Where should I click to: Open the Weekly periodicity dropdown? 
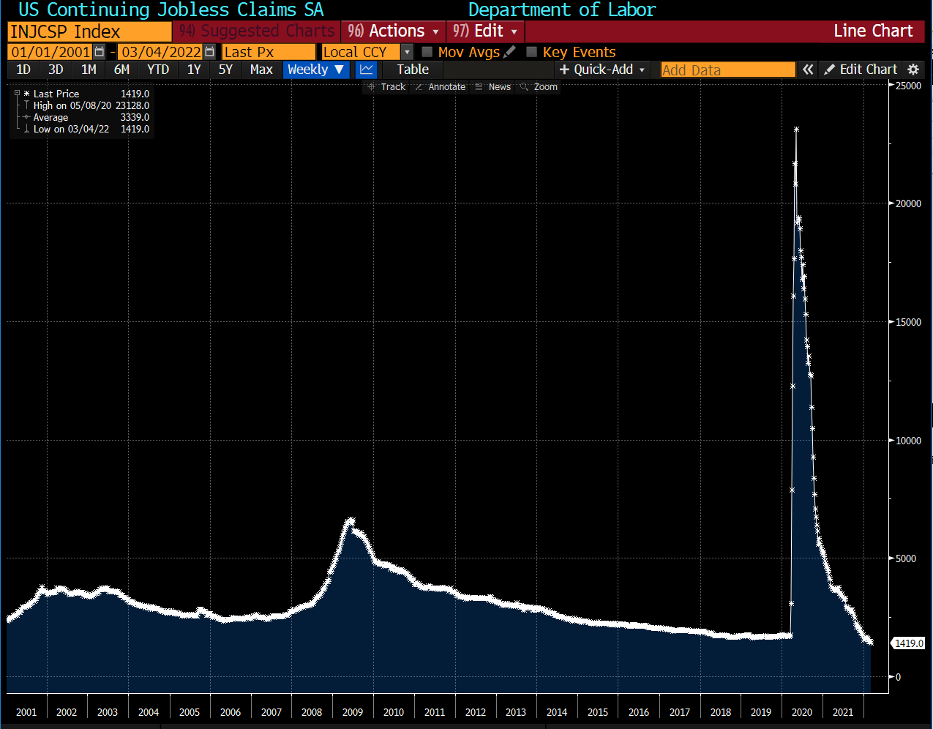315,70
